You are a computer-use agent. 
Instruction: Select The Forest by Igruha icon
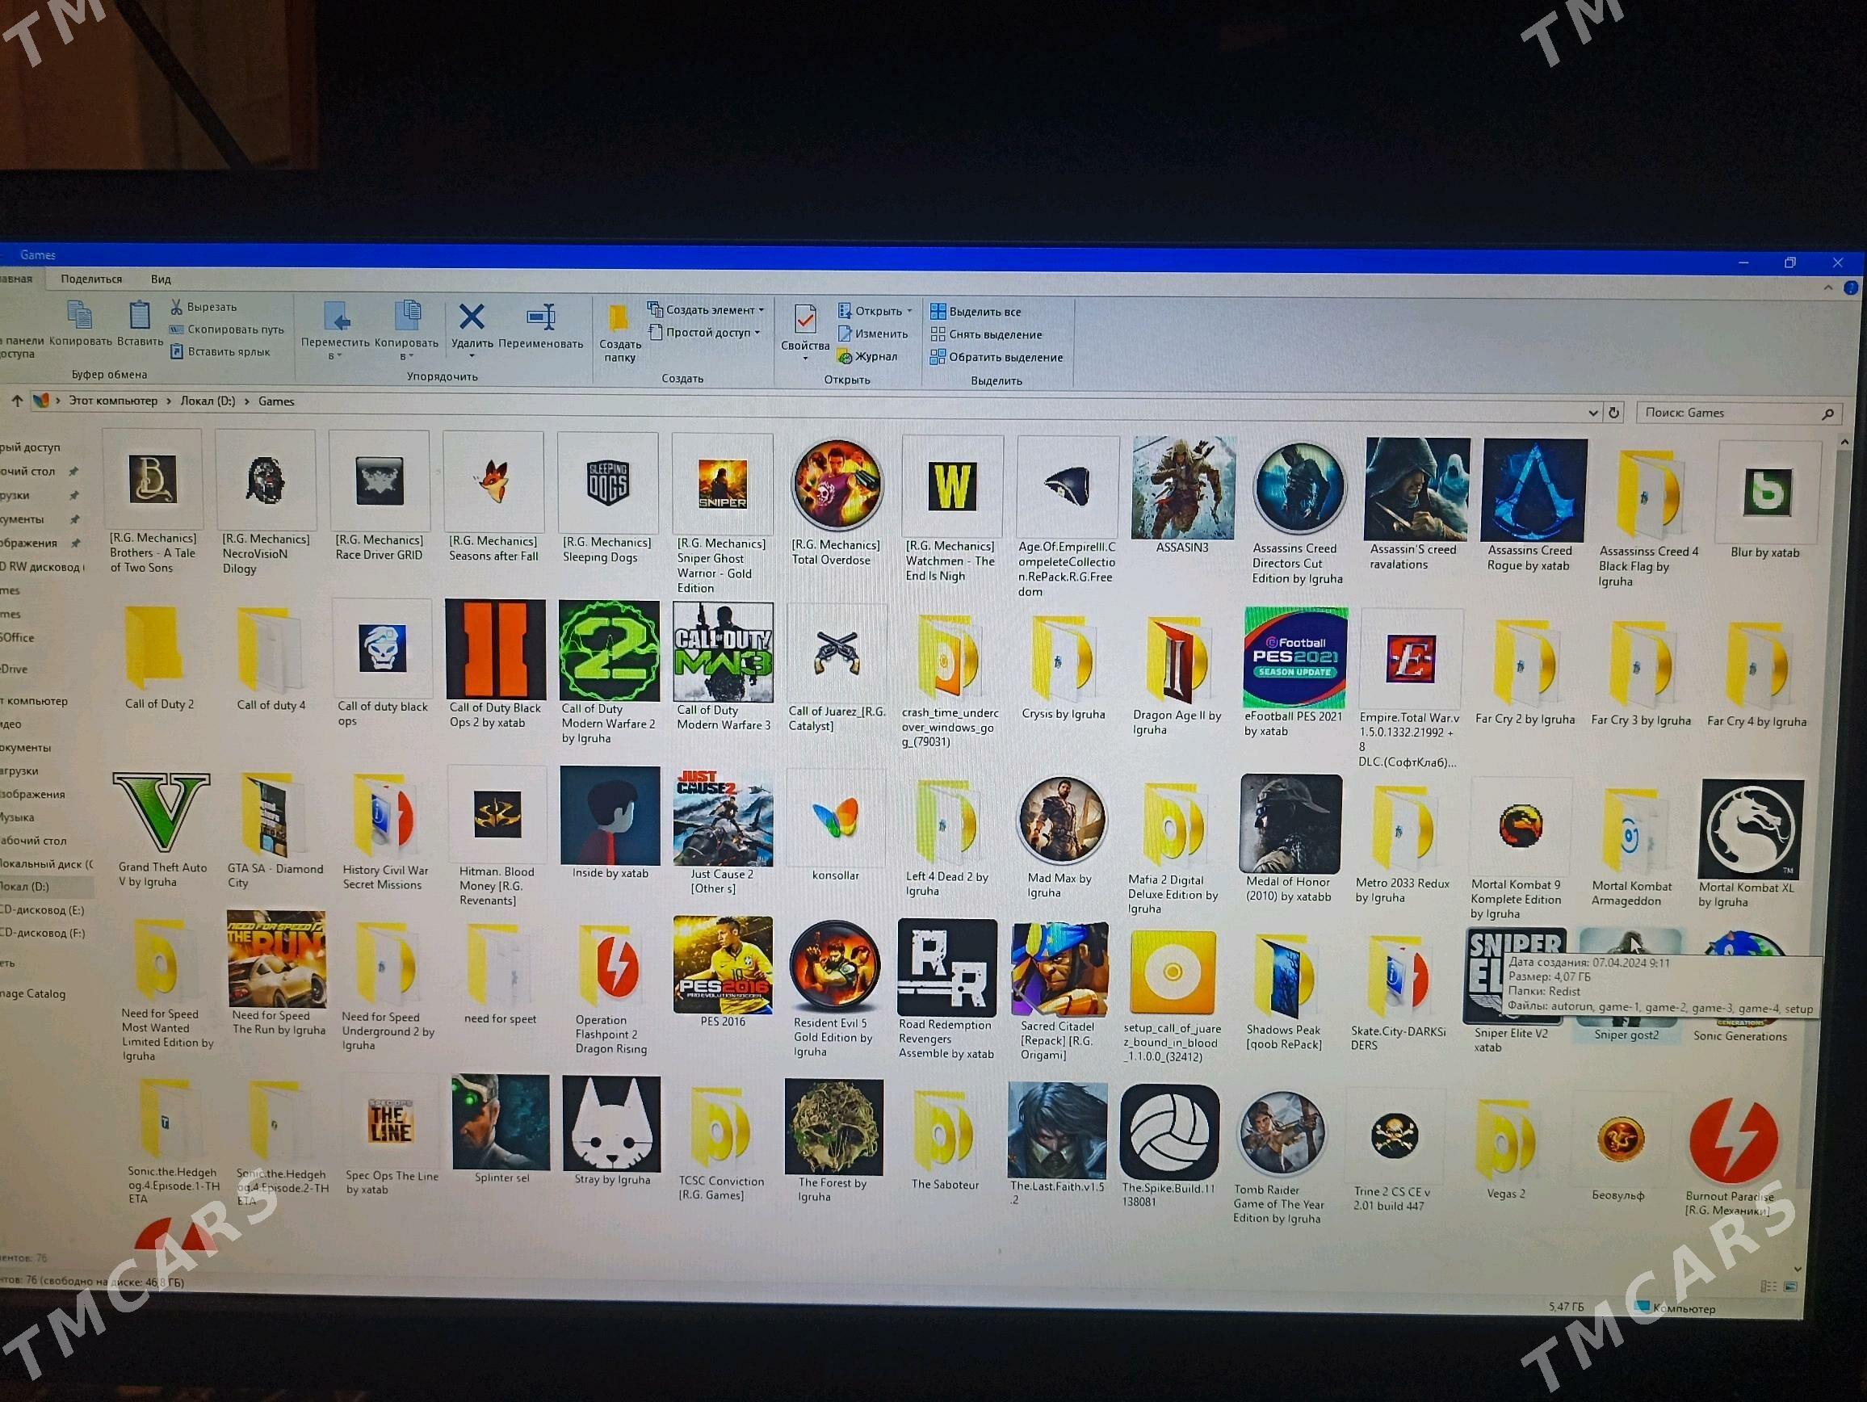pos(834,1127)
